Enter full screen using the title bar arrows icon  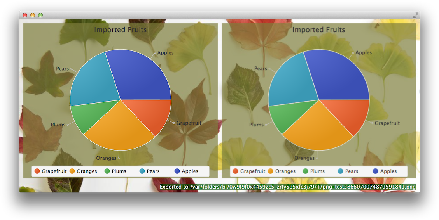coord(415,15)
